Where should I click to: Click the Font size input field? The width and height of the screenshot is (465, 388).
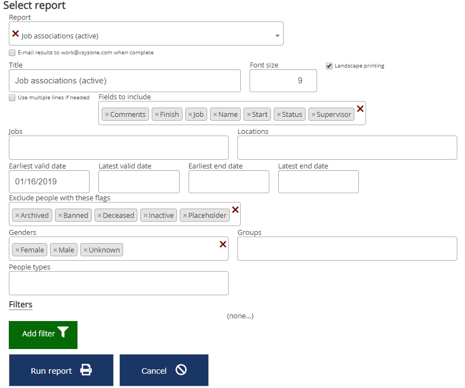283,81
